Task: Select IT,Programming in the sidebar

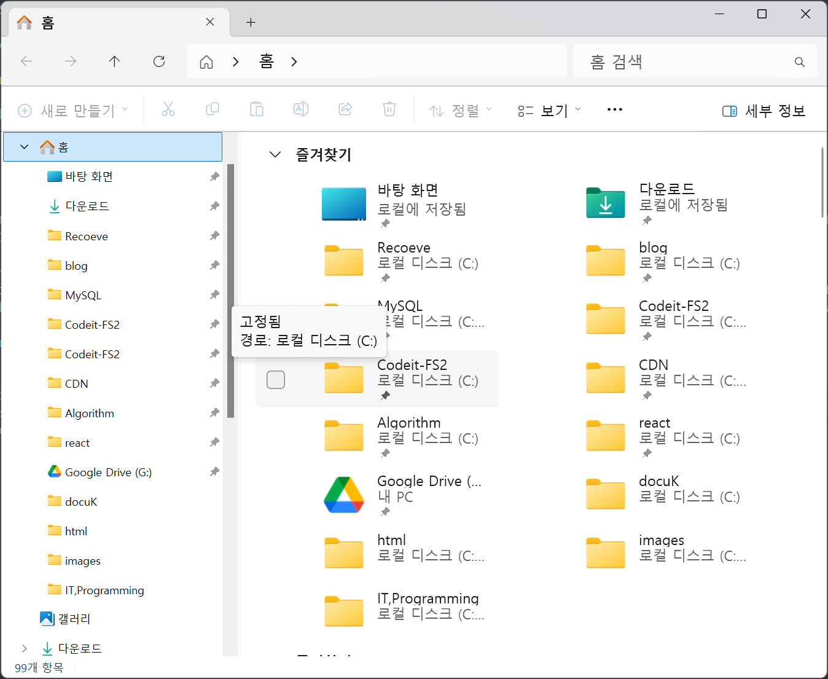Action: coord(104,590)
